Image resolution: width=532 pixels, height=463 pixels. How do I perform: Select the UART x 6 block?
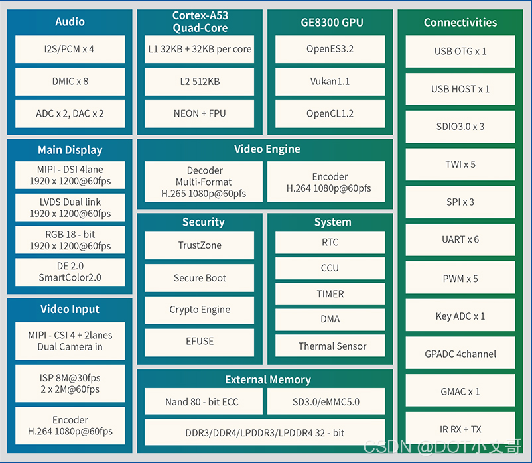click(460, 239)
